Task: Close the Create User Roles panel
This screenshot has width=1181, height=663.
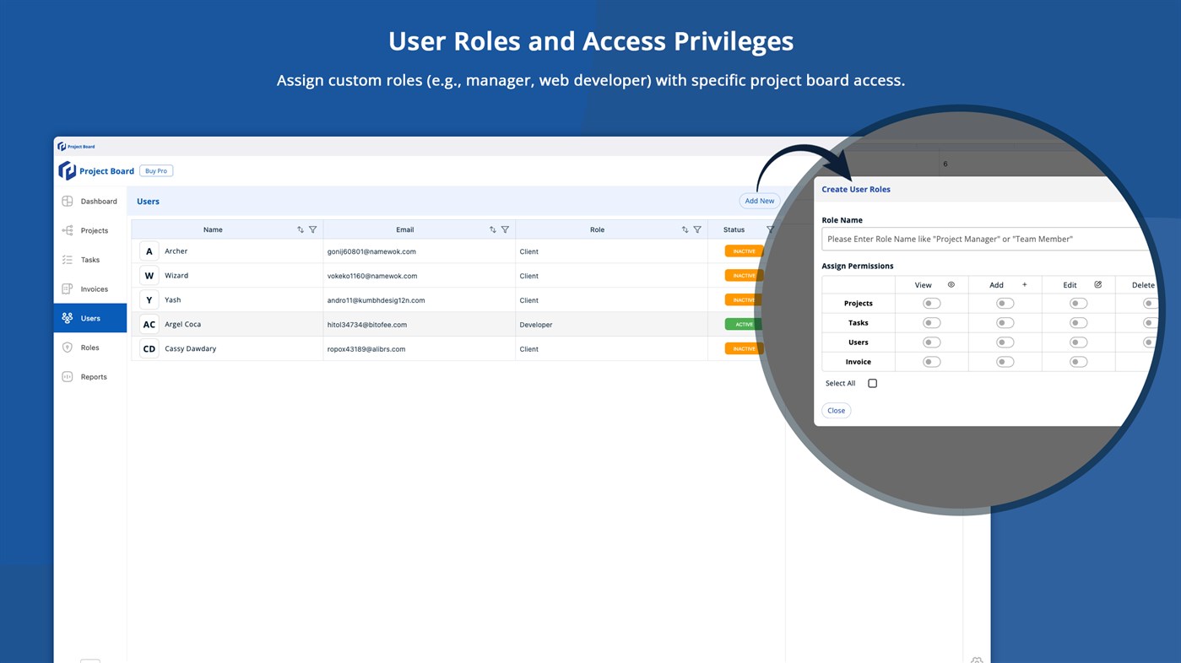Action: click(836, 410)
